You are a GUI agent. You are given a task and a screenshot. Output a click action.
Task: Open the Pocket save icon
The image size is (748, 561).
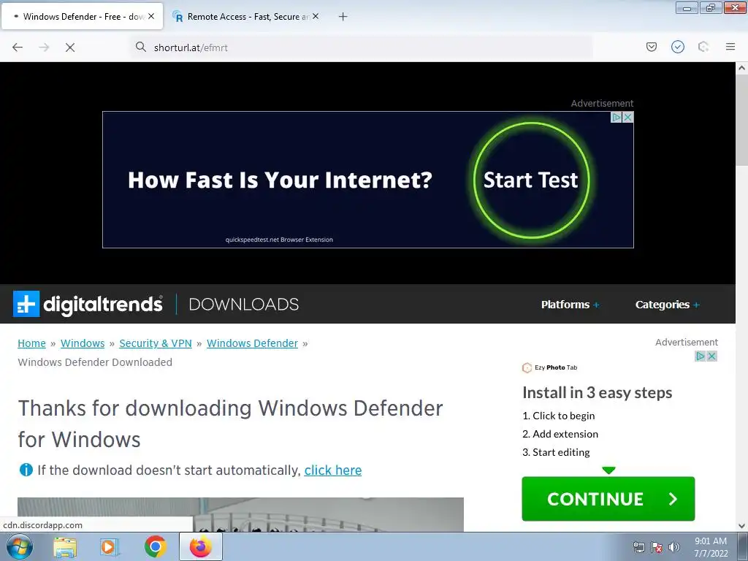652,47
